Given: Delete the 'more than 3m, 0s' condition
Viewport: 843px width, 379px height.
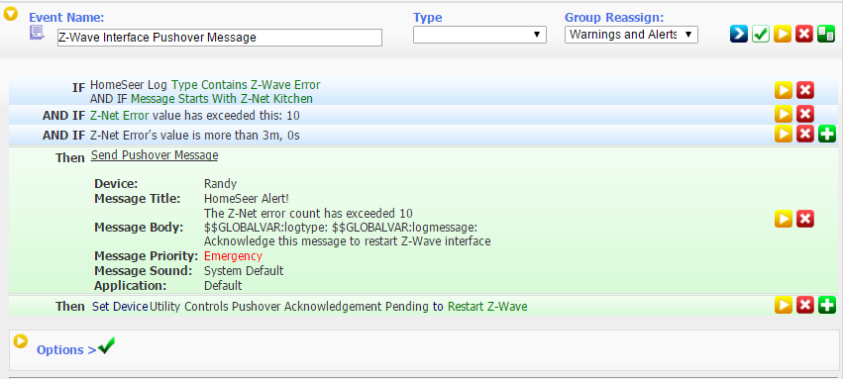Looking at the screenshot, I should click(804, 135).
